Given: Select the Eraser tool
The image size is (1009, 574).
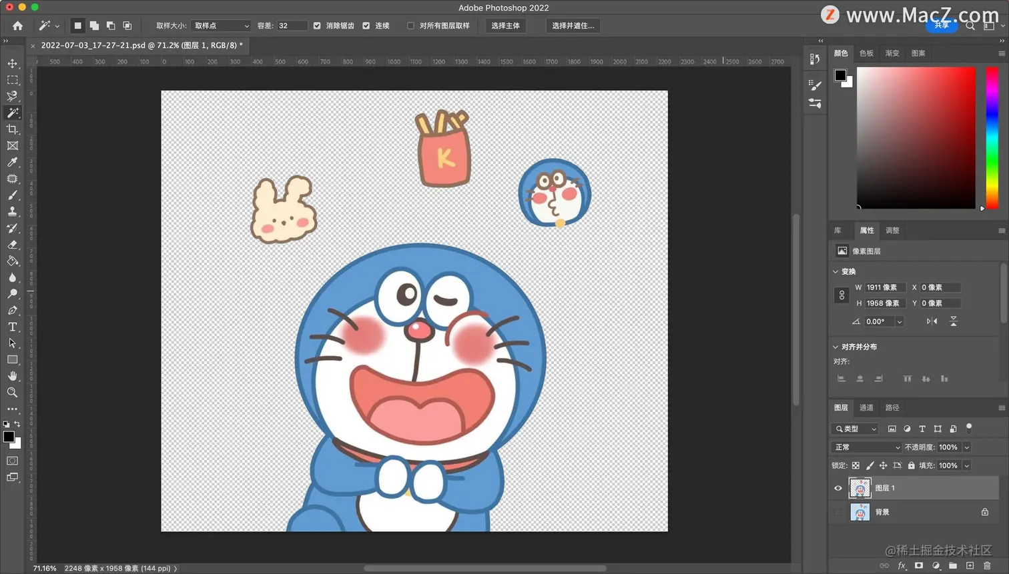Looking at the screenshot, I should (12, 245).
